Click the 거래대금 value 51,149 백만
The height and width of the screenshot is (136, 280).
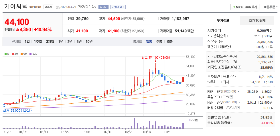184,31
